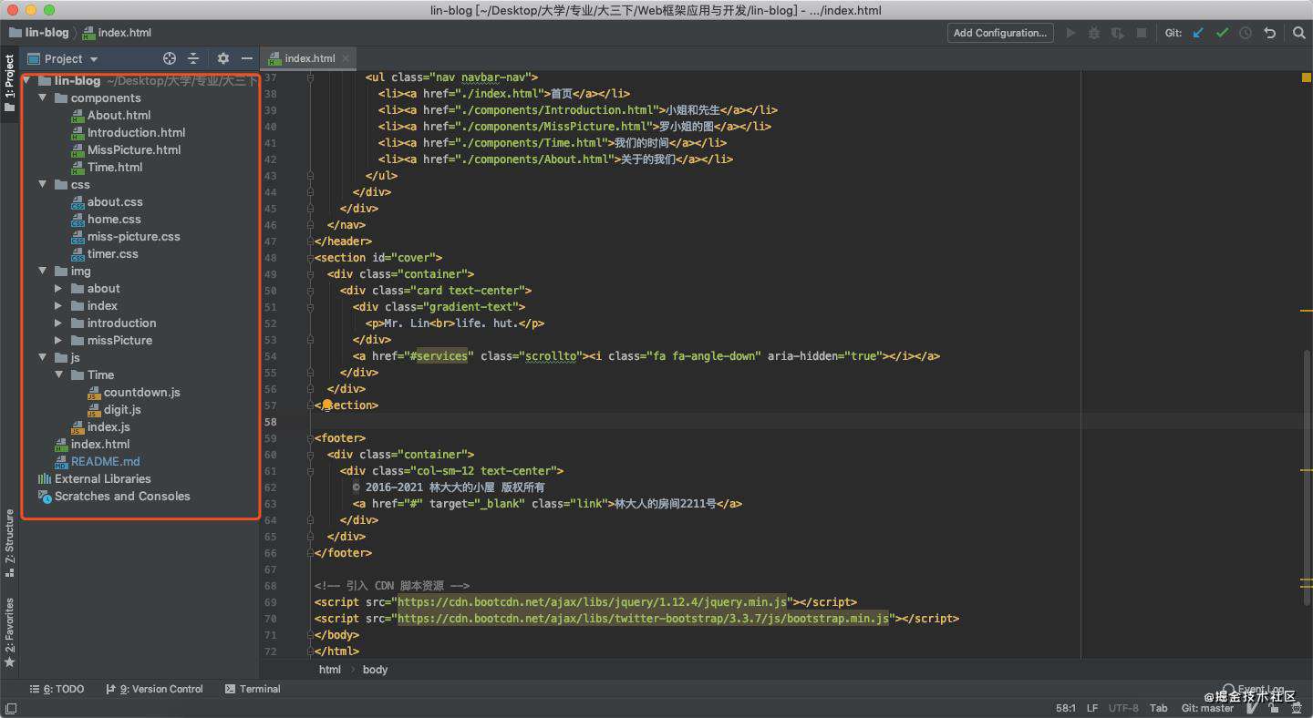Collapse the js folder arrow
This screenshot has height=718, width=1313.
tap(42, 357)
